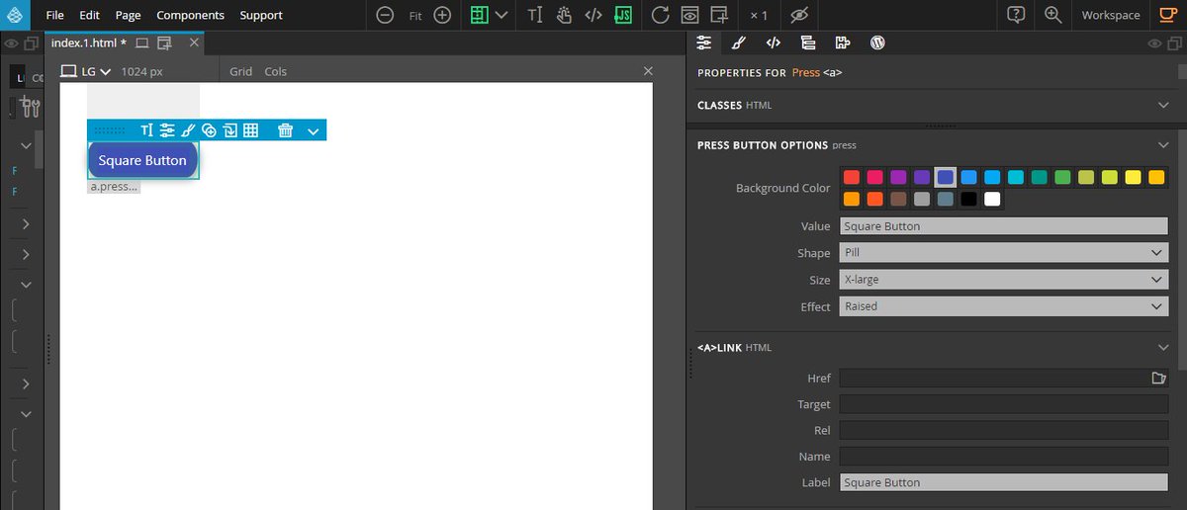Screen dimensions: 1187x510
Task: Pick the red background color swatch
Action: click(852, 177)
